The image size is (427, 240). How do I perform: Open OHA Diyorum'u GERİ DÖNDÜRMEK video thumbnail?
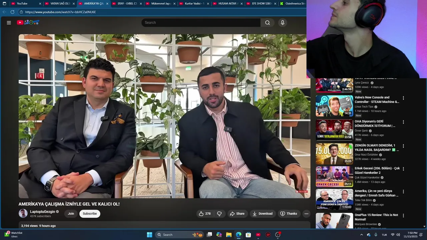pyautogui.click(x=334, y=130)
